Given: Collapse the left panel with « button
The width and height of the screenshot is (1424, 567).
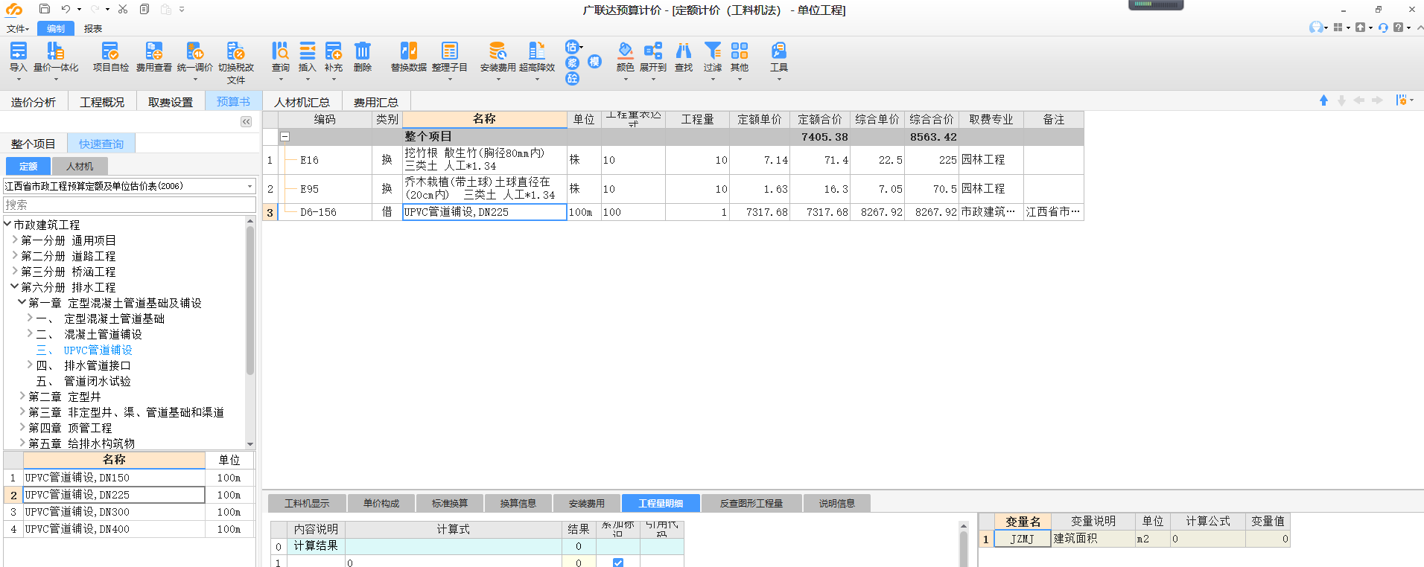Looking at the screenshot, I should 246,122.
